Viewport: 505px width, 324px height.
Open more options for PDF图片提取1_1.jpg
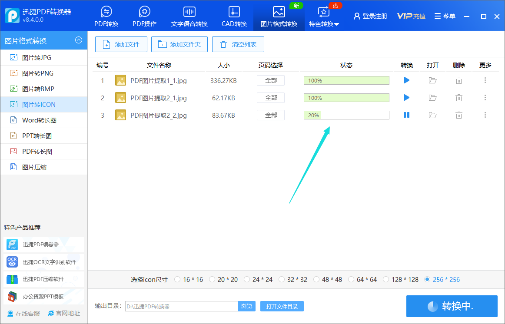pyautogui.click(x=485, y=80)
